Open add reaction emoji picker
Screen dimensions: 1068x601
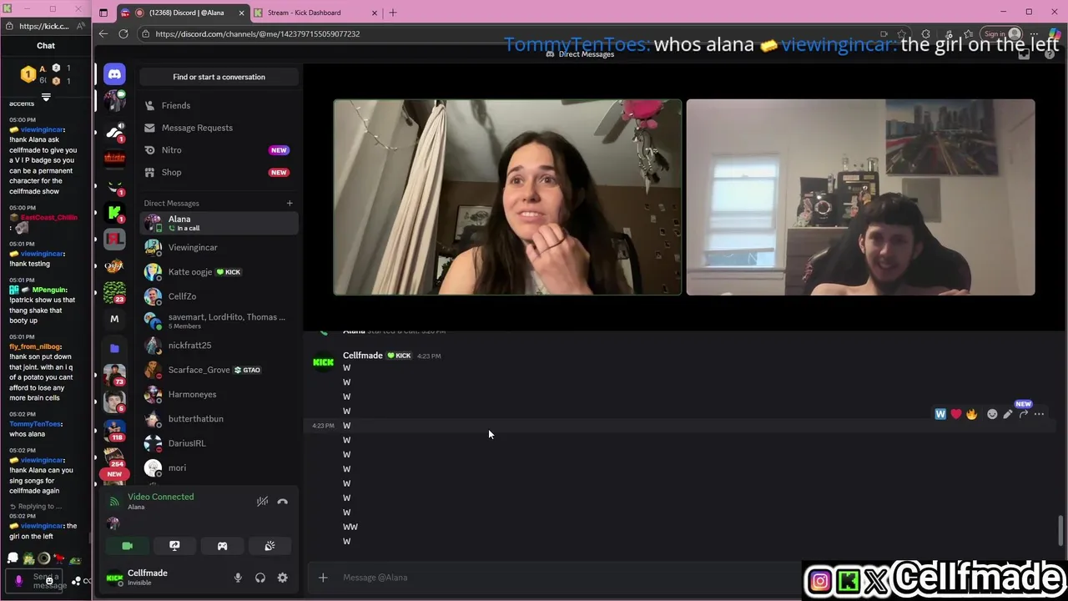[x=992, y=414]
